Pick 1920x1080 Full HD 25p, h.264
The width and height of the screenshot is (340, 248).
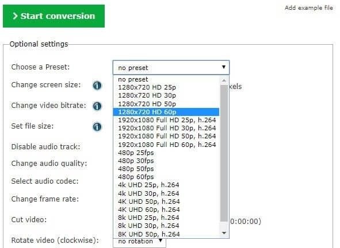pos(166,120)
